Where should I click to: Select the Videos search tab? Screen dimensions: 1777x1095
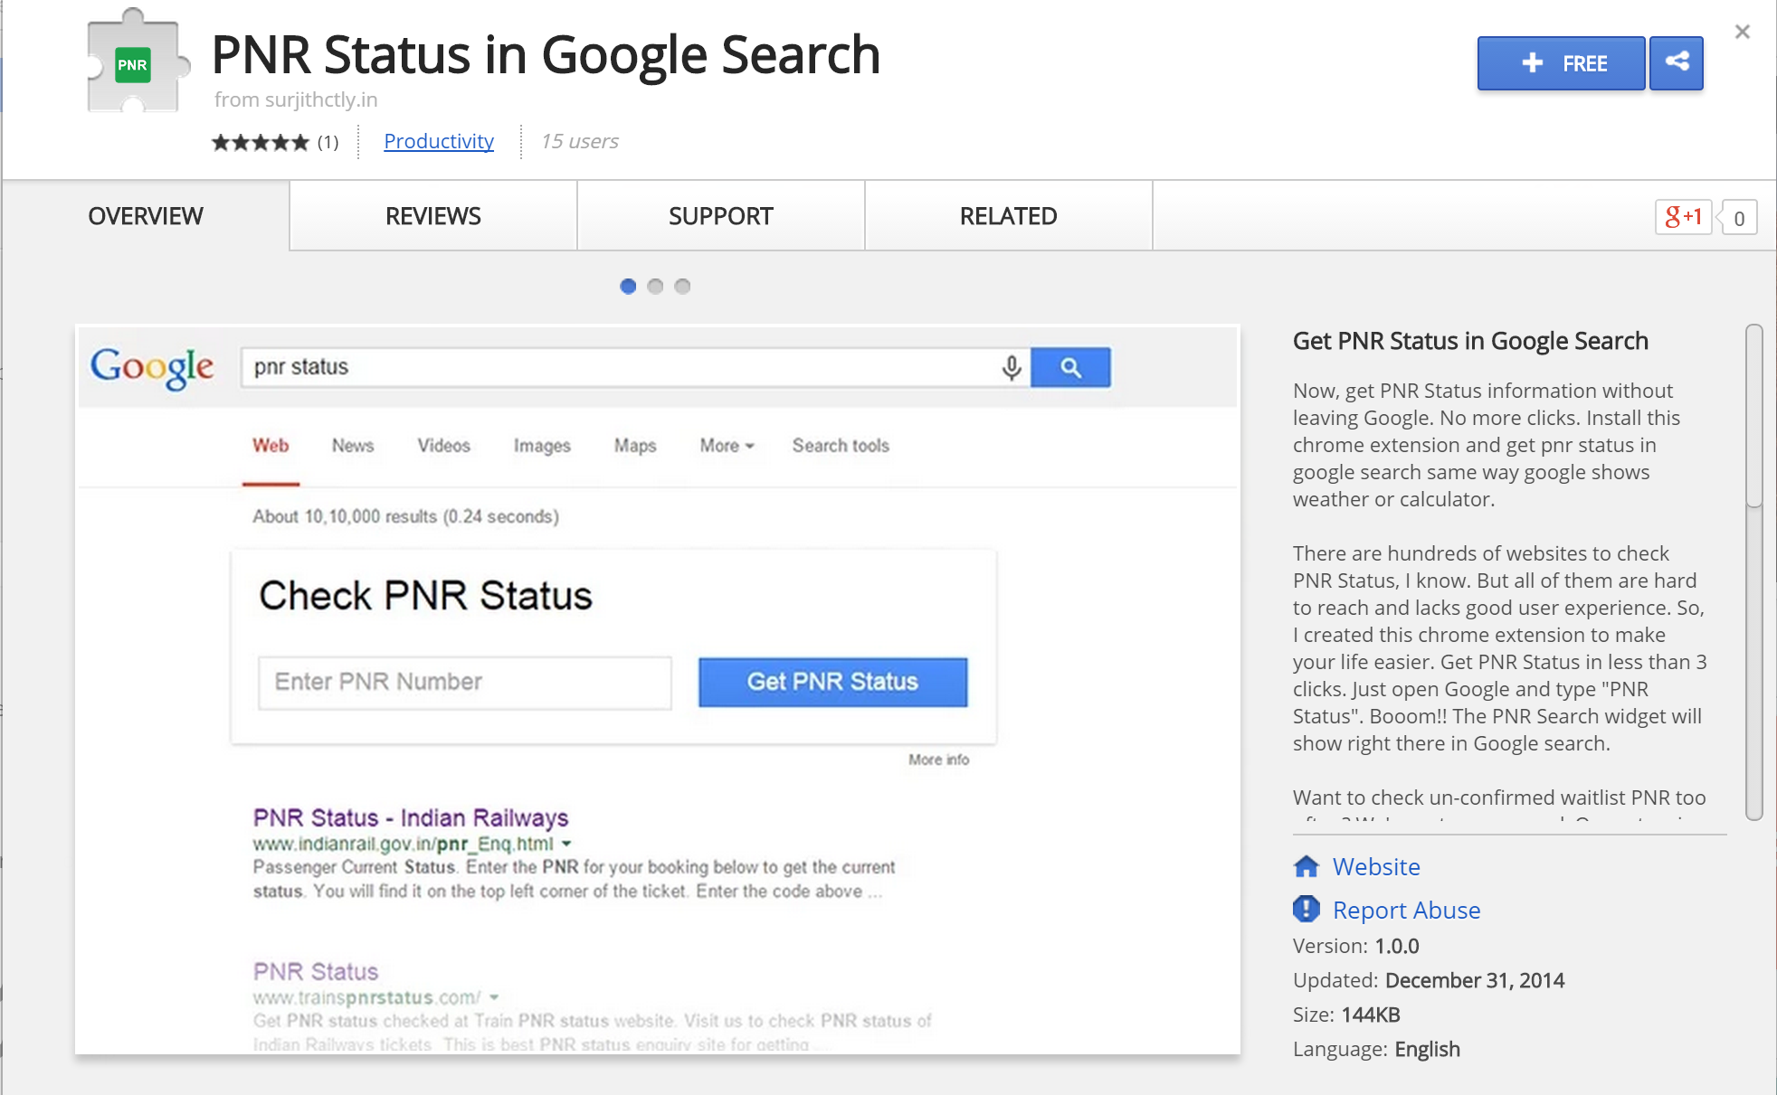(x=443, y=446)
